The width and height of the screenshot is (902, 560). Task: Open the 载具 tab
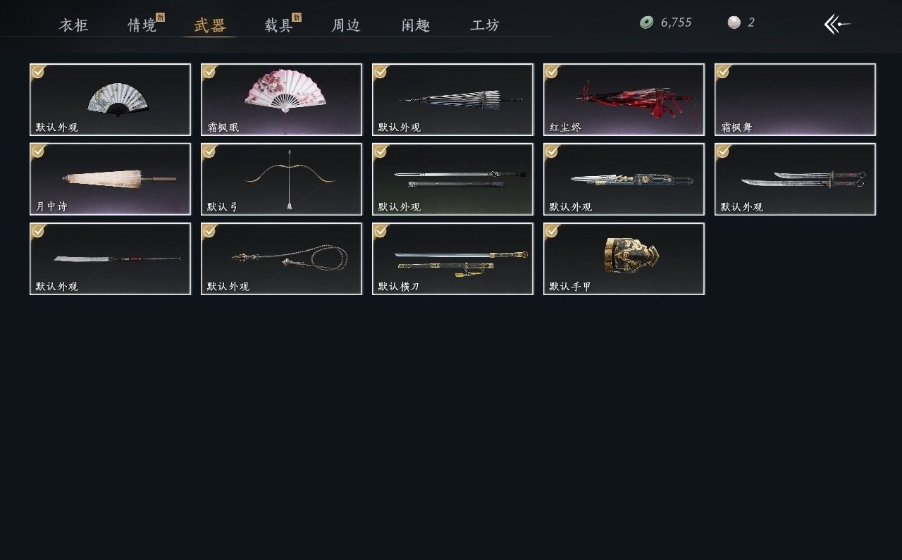[279, 25]
